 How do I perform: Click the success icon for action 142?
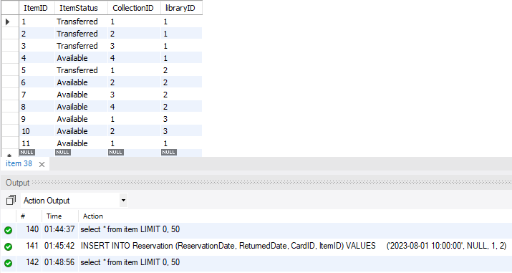coord(8,263)
